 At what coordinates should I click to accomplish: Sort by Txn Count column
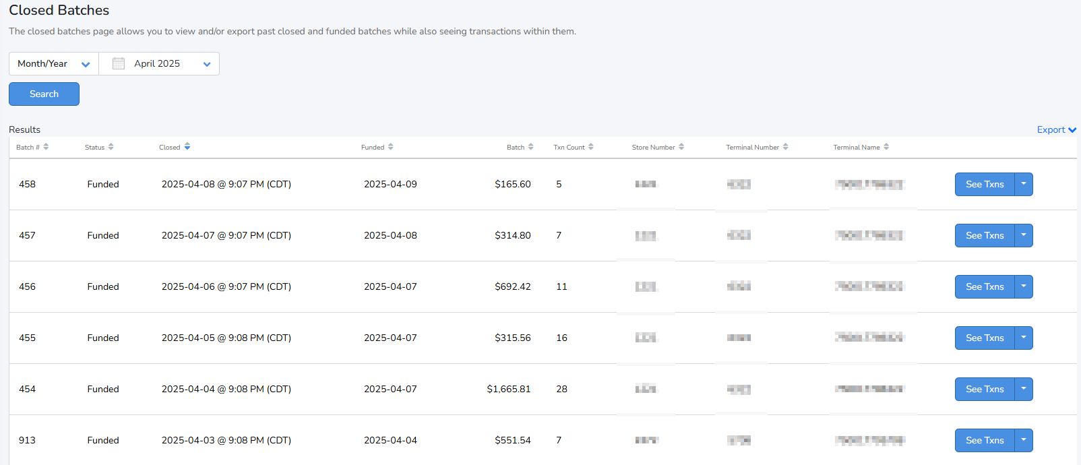pyautogui.click(x=574, y=147)
